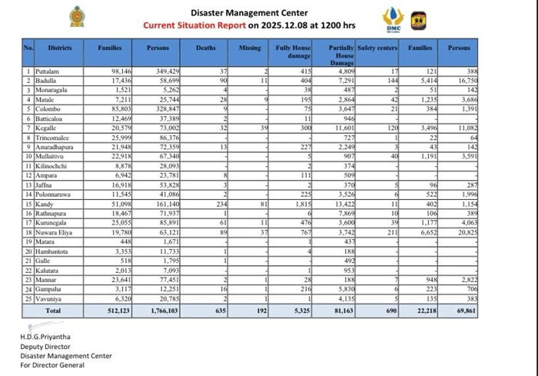Click the Colombo district cell

coord(48,98)
